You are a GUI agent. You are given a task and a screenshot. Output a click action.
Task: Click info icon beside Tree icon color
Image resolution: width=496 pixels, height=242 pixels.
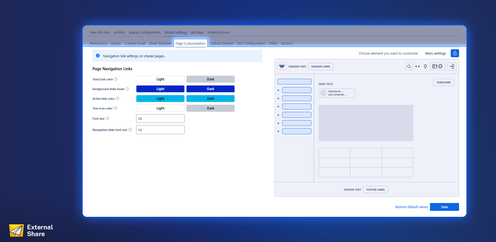[x=116, y=108]
